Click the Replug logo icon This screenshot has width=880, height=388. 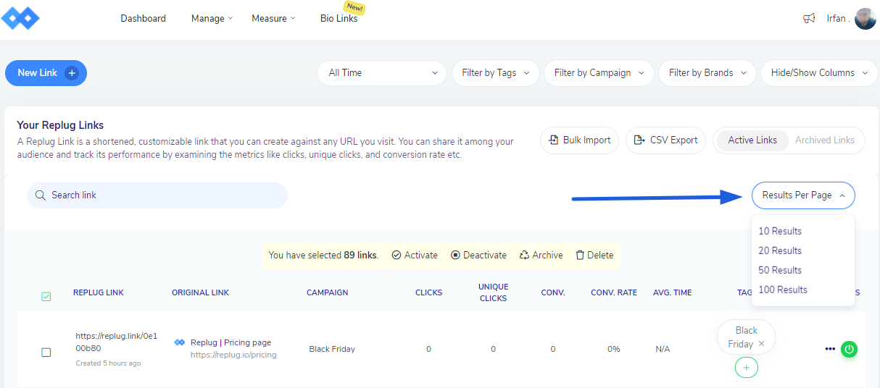click(x=20, y=18)
